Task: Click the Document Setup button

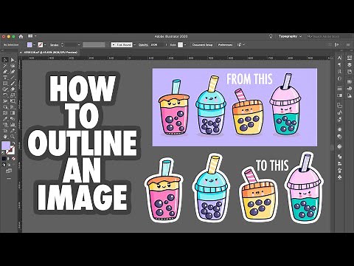Action: pos(202,45)
